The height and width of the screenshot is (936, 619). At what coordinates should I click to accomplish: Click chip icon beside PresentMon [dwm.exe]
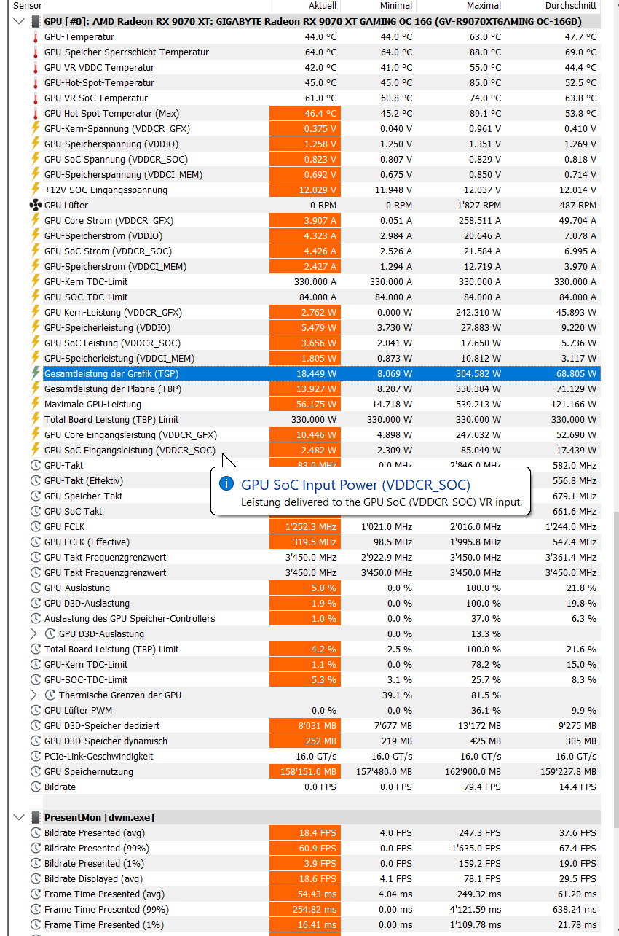coord(35,817)
